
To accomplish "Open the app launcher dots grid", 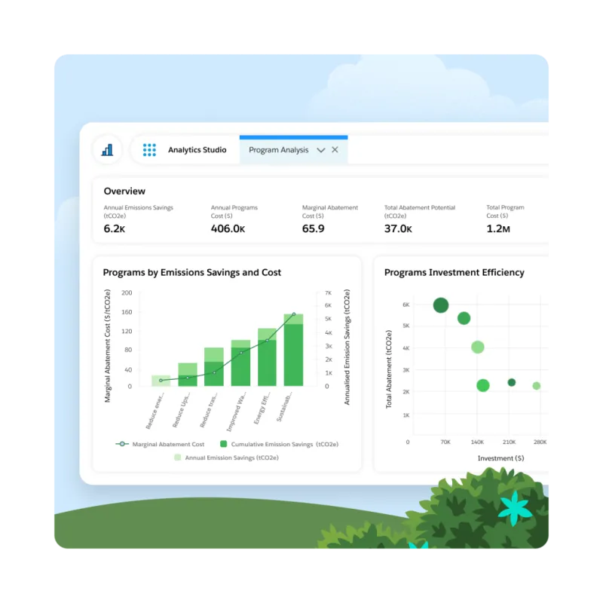I will click(149, 150).
